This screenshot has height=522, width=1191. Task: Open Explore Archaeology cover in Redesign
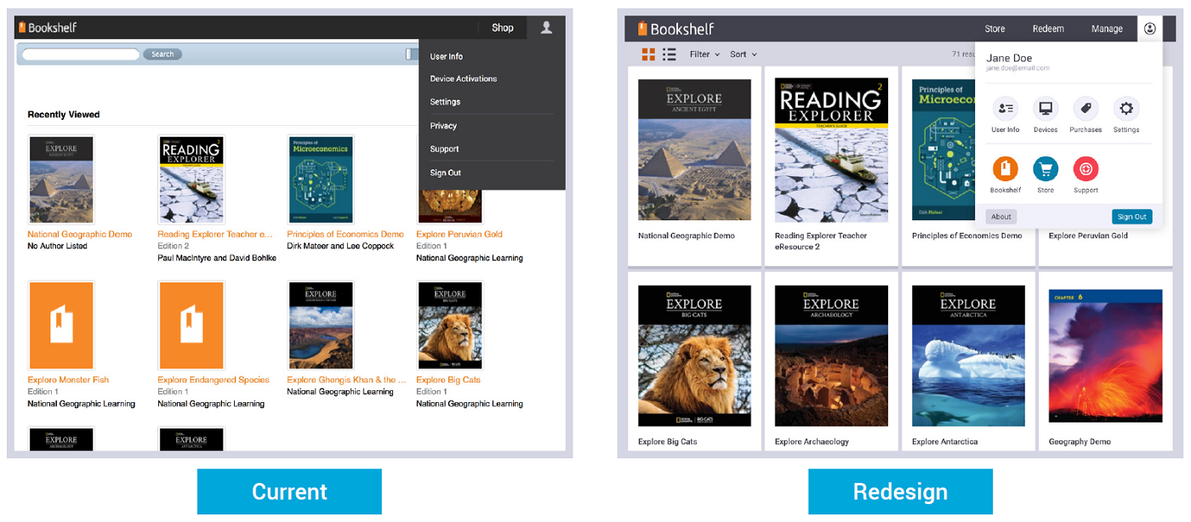831,355
